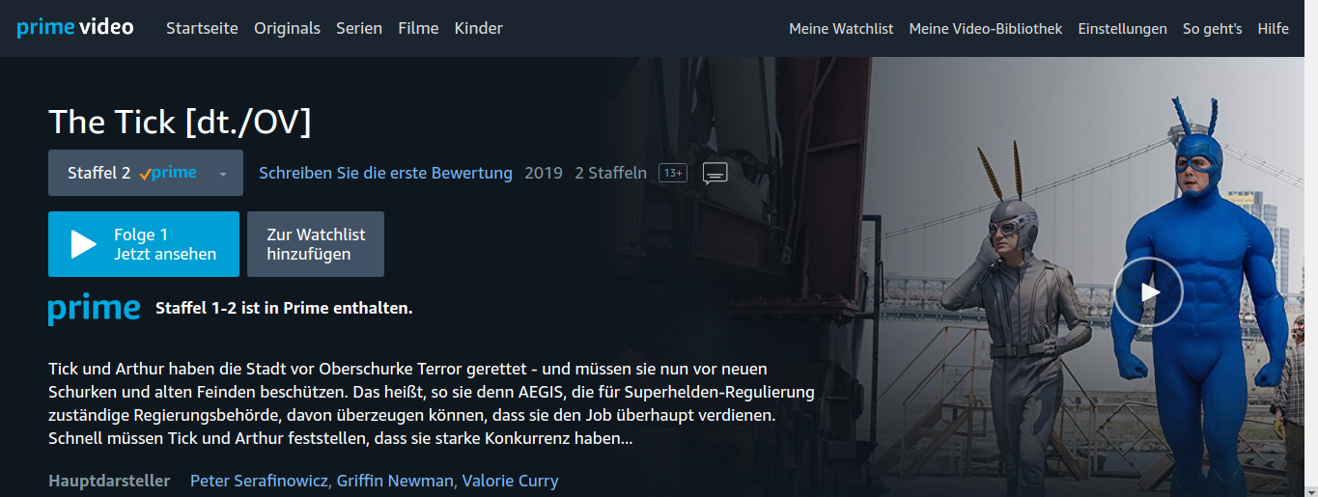This screenshot has height=497, width=1318.
Task: Click Schreiben Sie die erste Bewertung link
Action: [385, 173]
